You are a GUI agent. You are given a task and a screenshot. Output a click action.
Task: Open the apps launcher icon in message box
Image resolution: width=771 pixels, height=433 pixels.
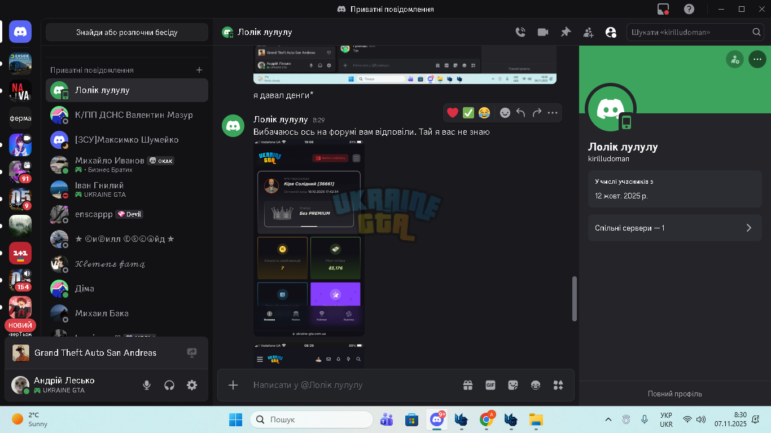pos(558,385)
